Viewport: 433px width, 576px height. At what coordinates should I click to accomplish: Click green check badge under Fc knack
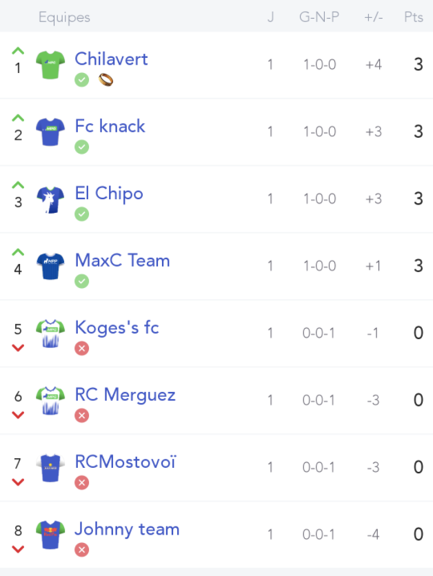point(81,147)
